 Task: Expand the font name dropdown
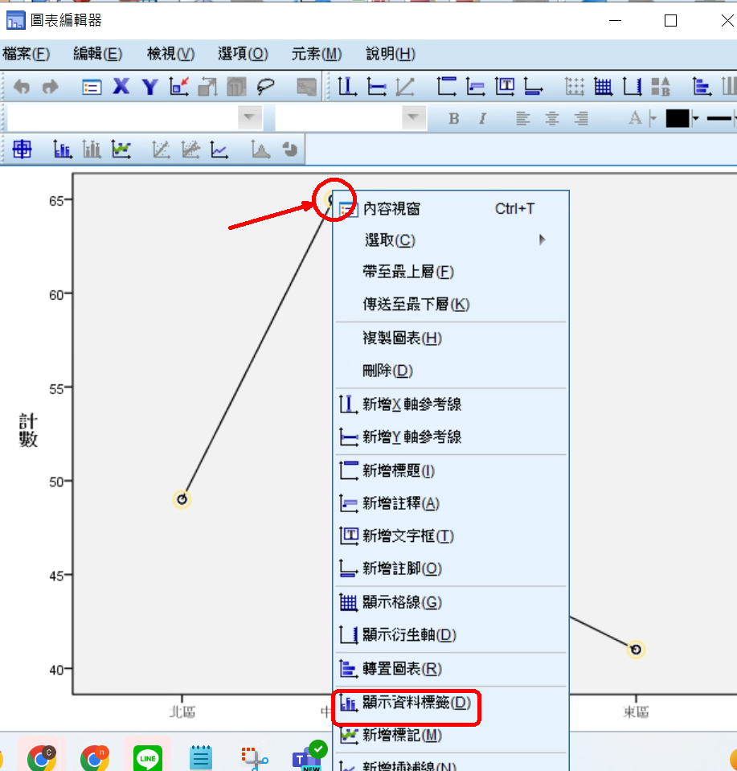(x=250, y=118)
